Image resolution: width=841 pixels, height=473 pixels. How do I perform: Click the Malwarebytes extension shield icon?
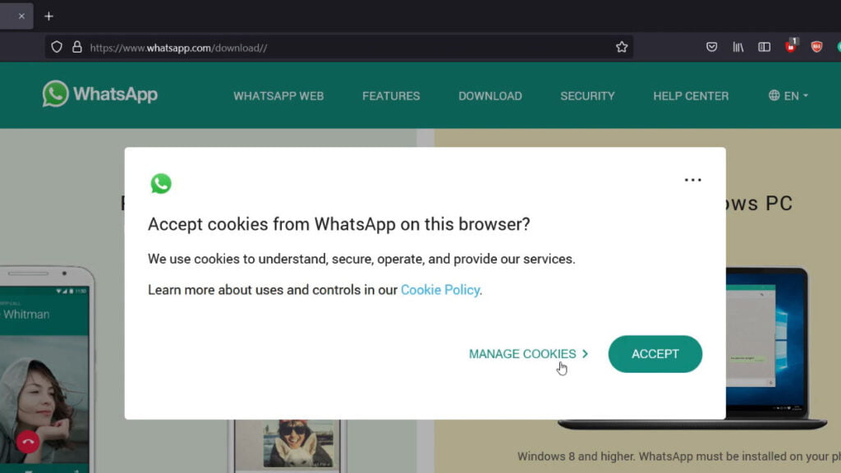point(816,47)
